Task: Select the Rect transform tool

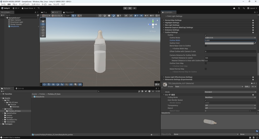Action: [x=43, y=33]
